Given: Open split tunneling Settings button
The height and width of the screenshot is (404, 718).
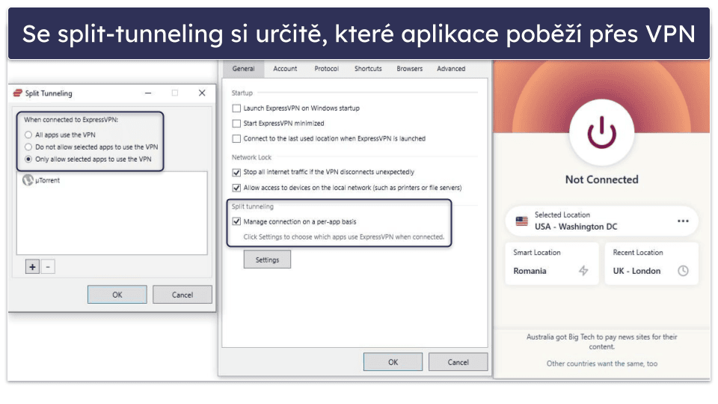Looking at the screenshot, I should (x=267, y=260).
